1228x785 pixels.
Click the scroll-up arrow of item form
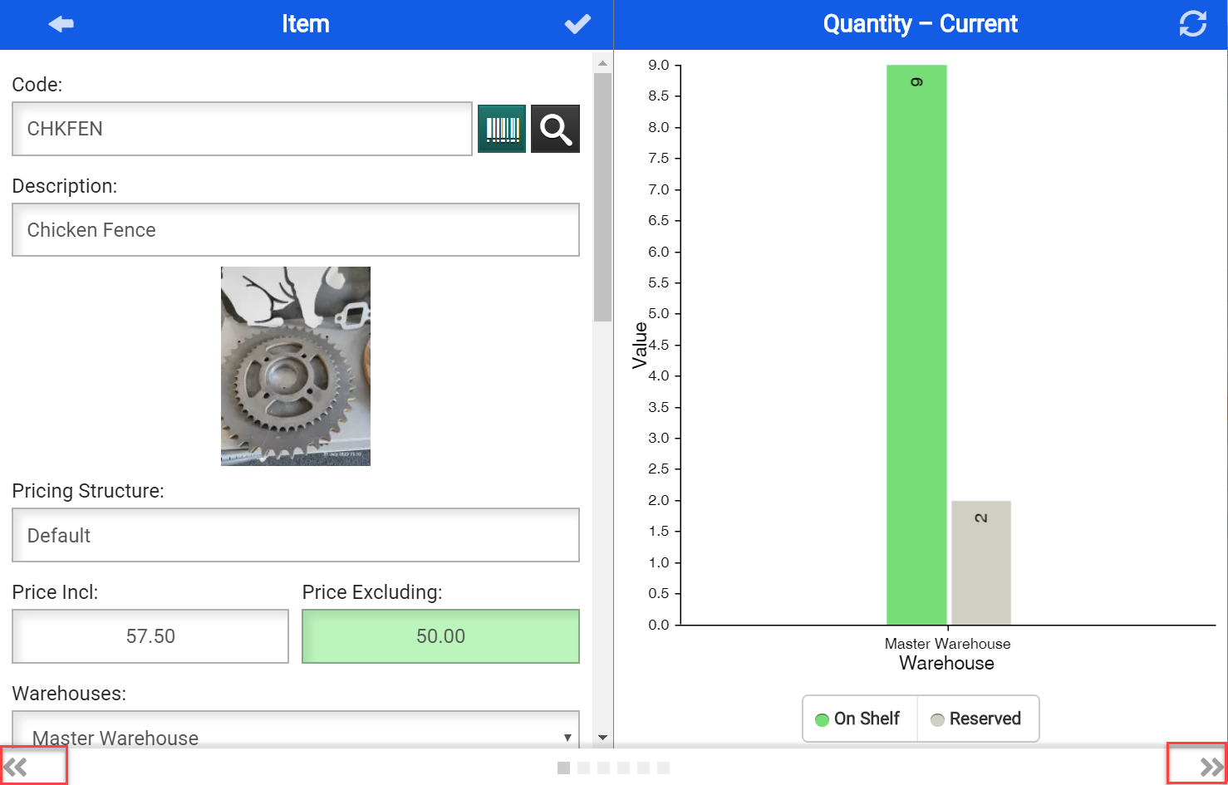(x=602, y=63)
